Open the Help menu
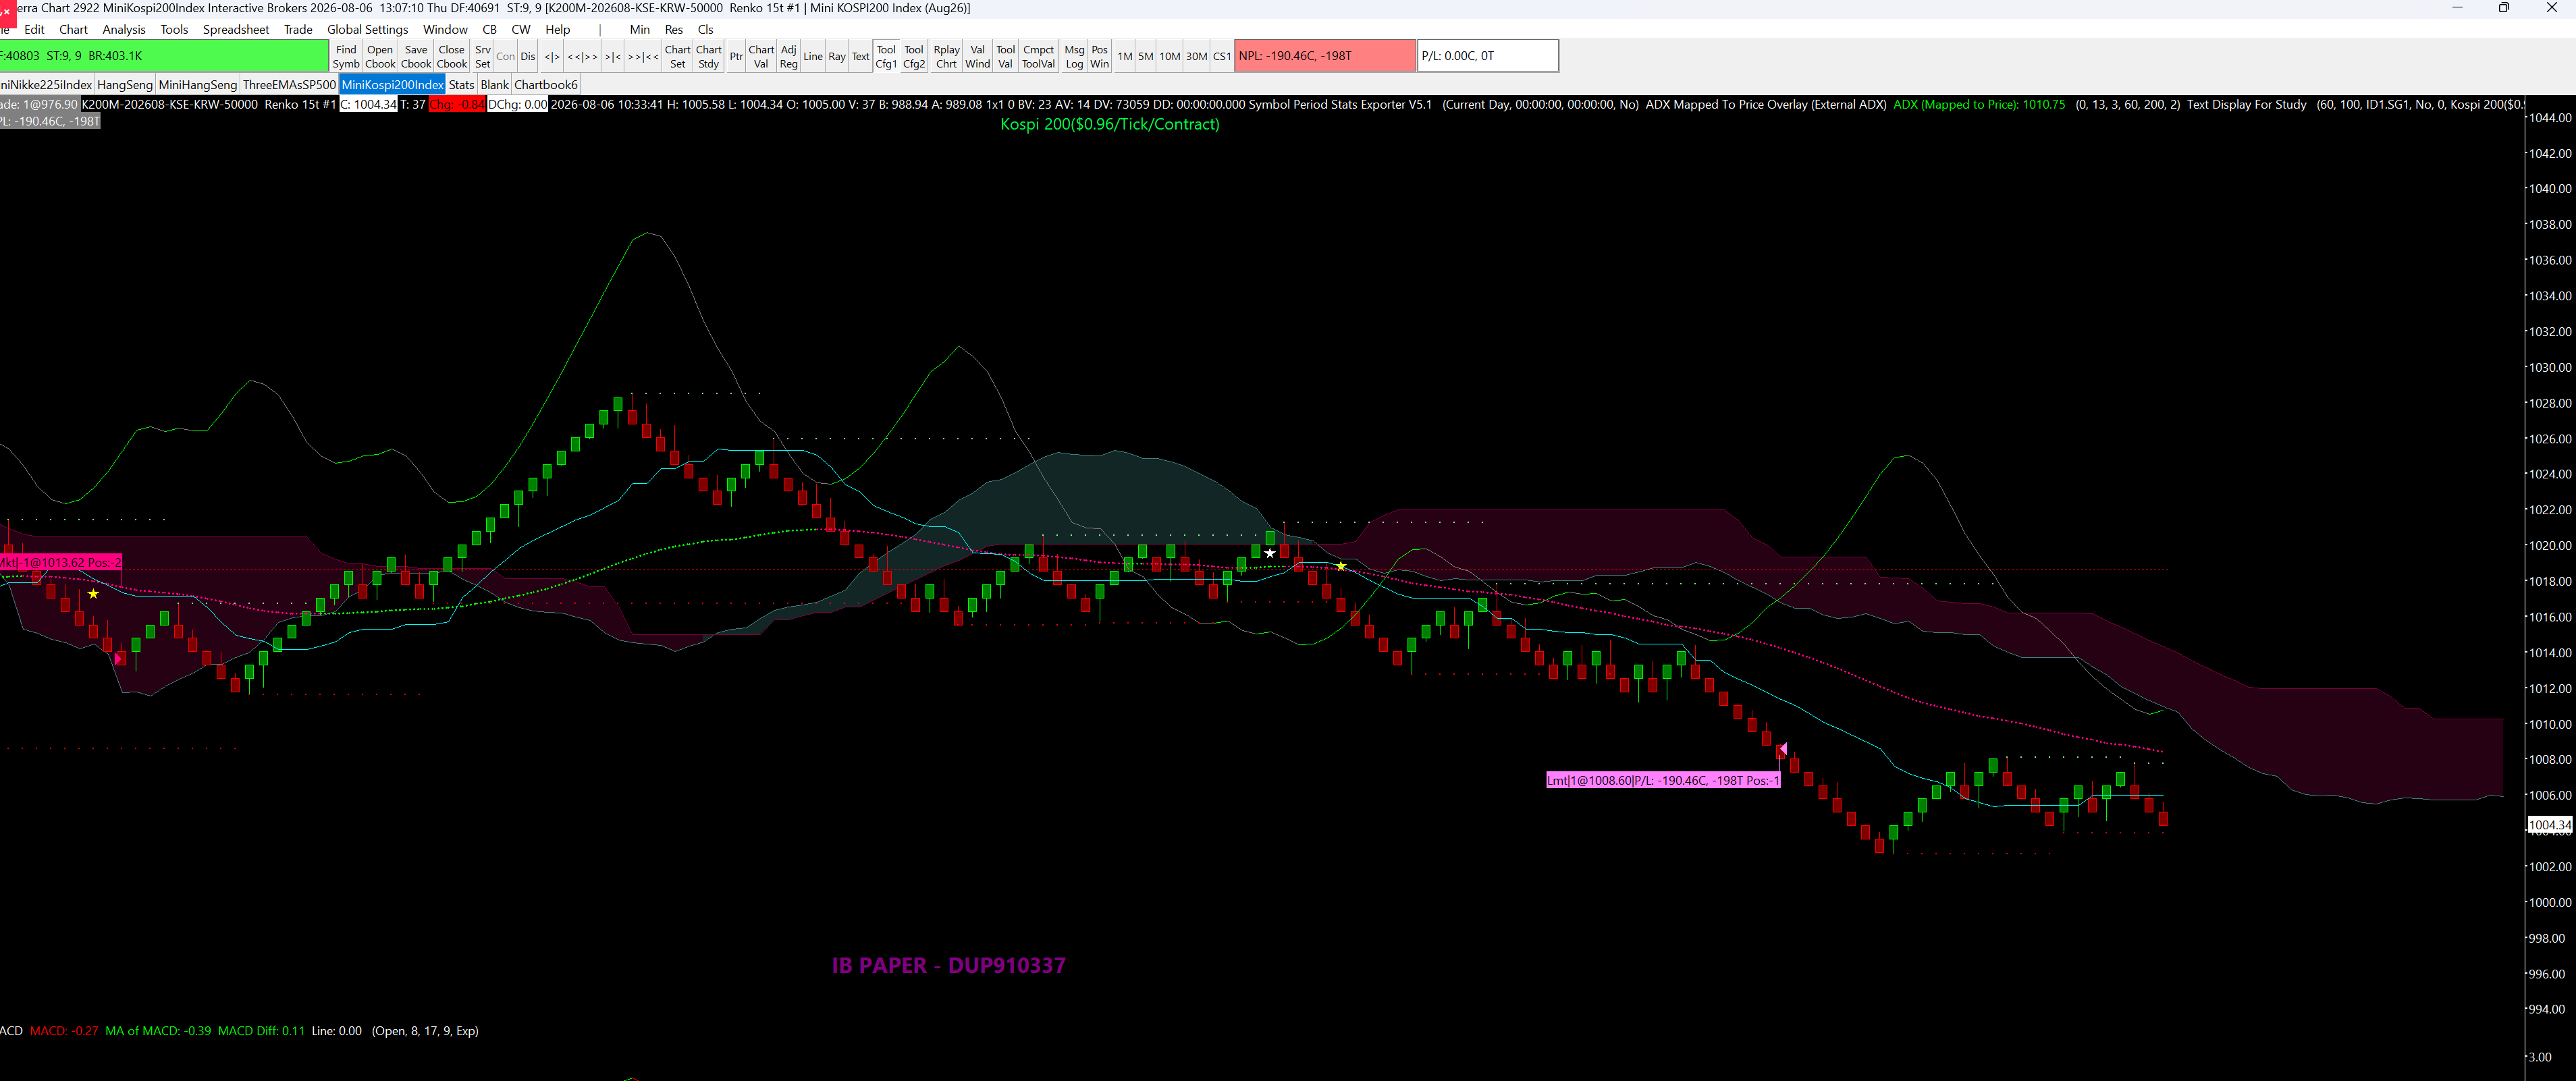 [558, 29]
